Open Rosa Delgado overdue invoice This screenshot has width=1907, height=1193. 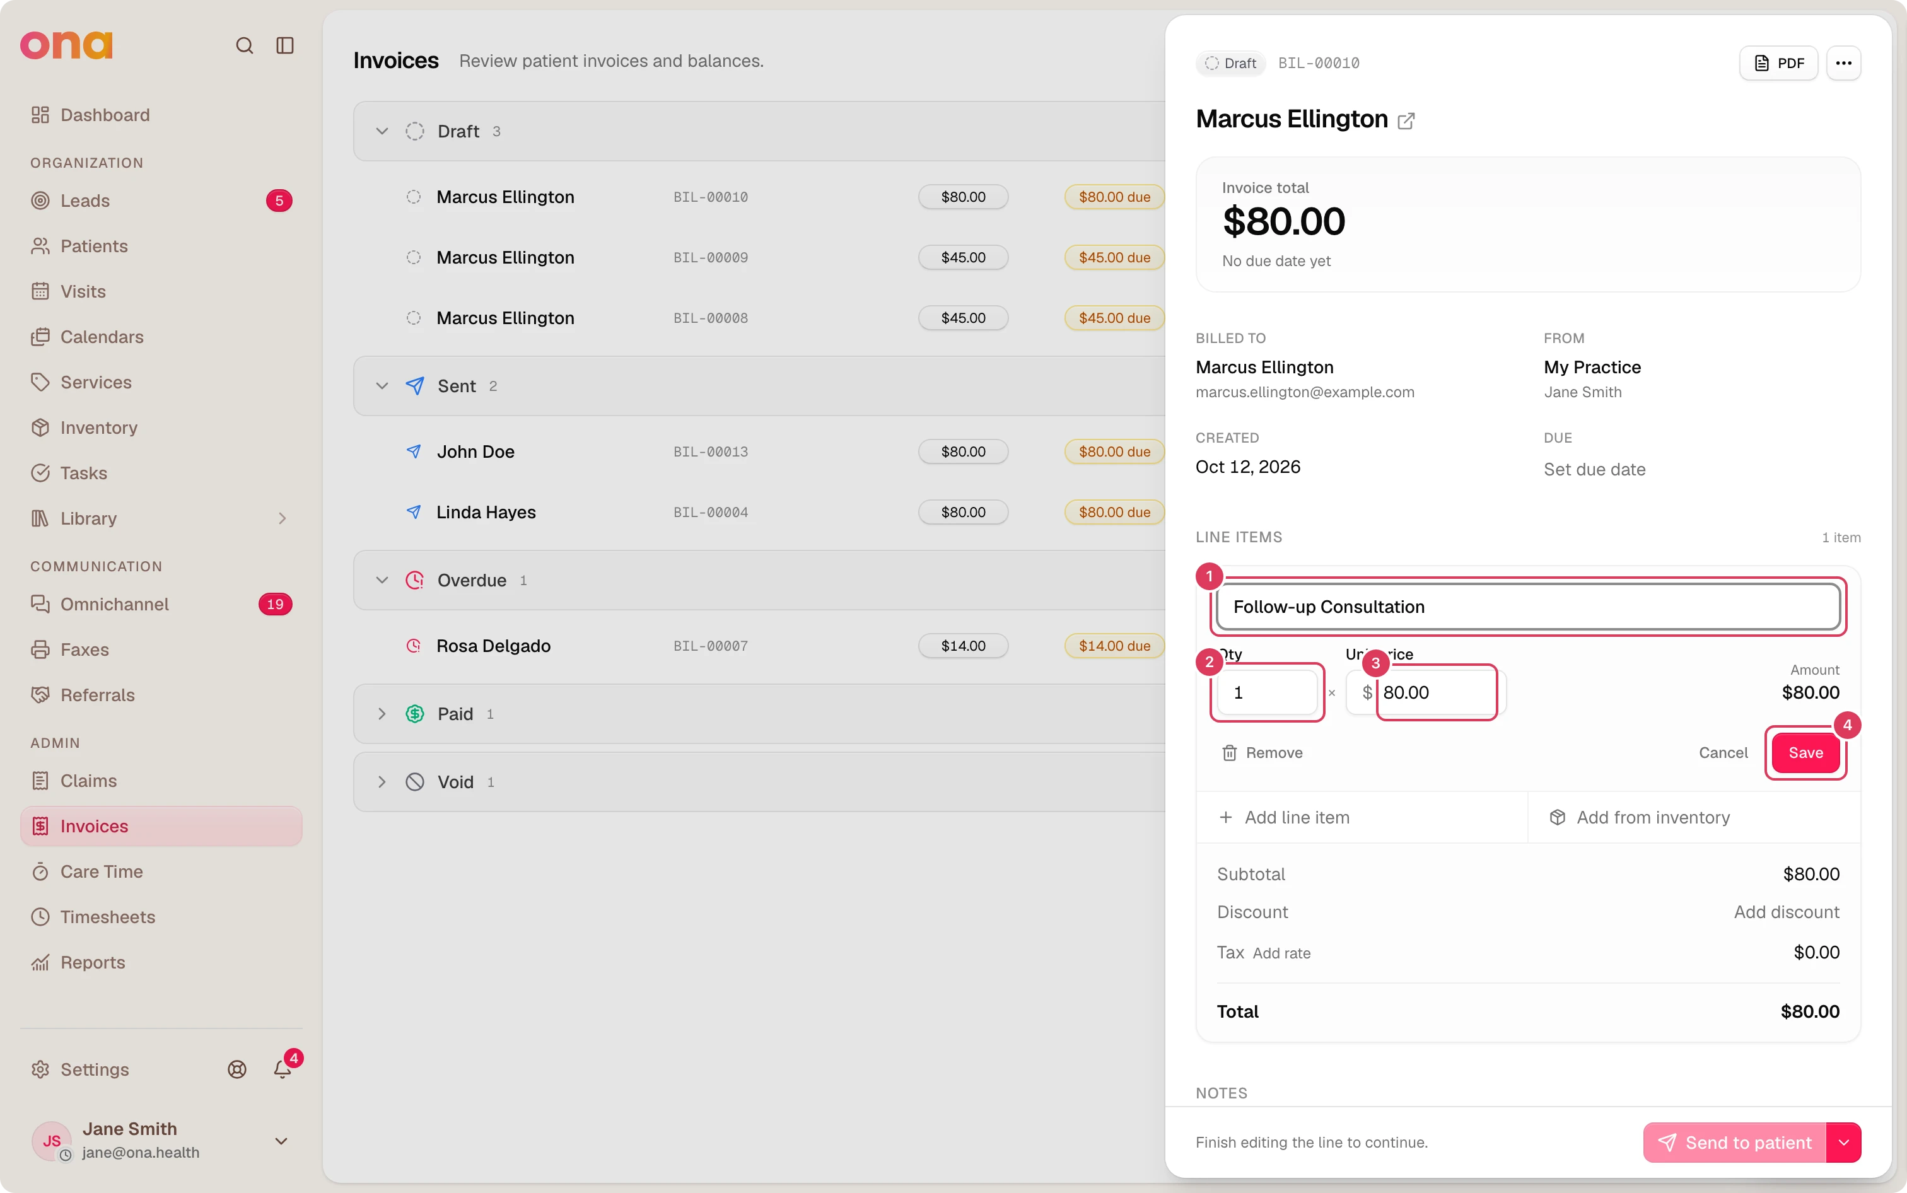point(759,646)
